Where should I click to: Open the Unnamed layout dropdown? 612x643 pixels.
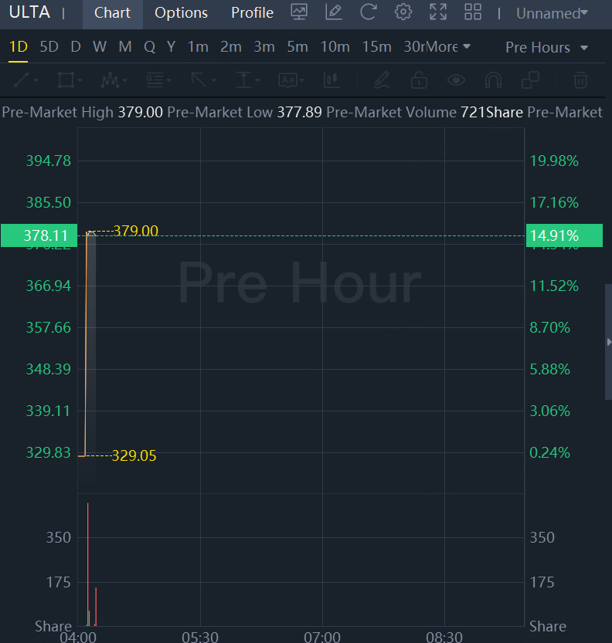[552, 13]
